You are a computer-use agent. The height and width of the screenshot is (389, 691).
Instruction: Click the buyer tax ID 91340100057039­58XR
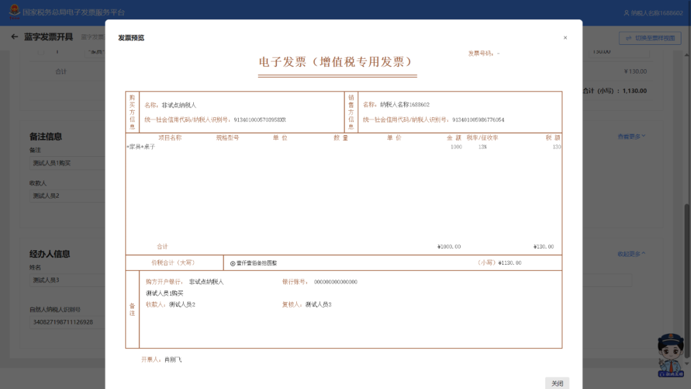click(x=260, y=120)
